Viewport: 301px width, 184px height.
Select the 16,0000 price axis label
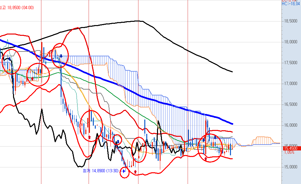pos(291,125)
